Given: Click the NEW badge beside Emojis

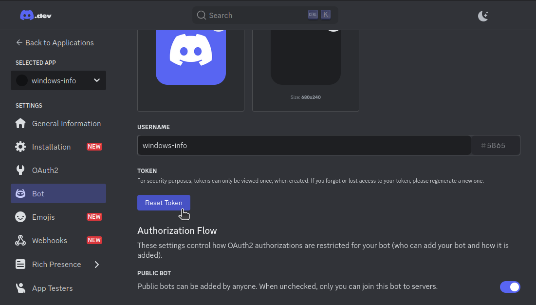Looking at the screenshot, I should click(94, 217).
